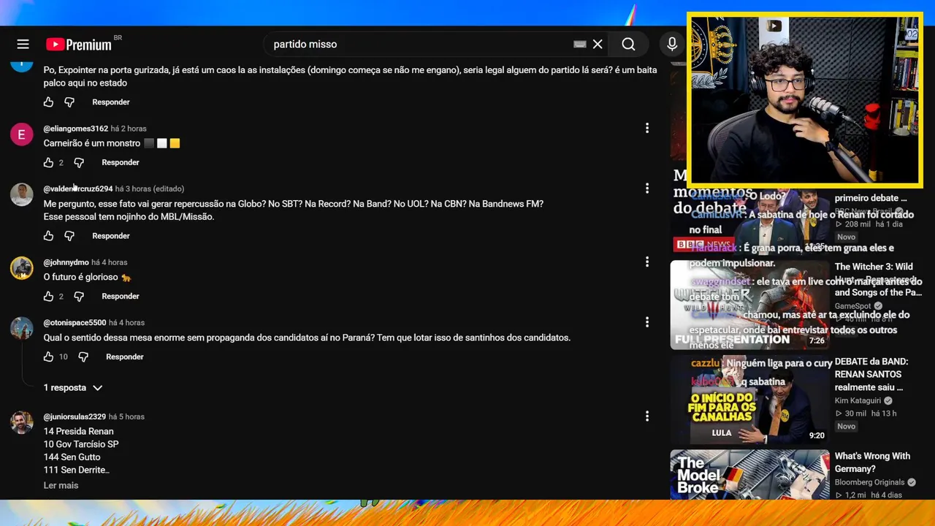Screen dimensions: 935x526
Task: Open the "há 3 horas (editado)" timestamp link
Action: [x=150, y=189]
